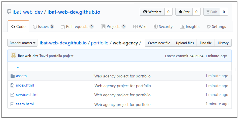Click the Security shield icon
Viewport: 240px width, 119px height.
155,27
